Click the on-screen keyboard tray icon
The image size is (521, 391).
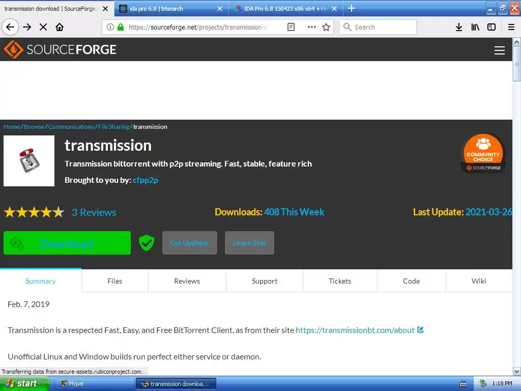(x=463, y=384)
